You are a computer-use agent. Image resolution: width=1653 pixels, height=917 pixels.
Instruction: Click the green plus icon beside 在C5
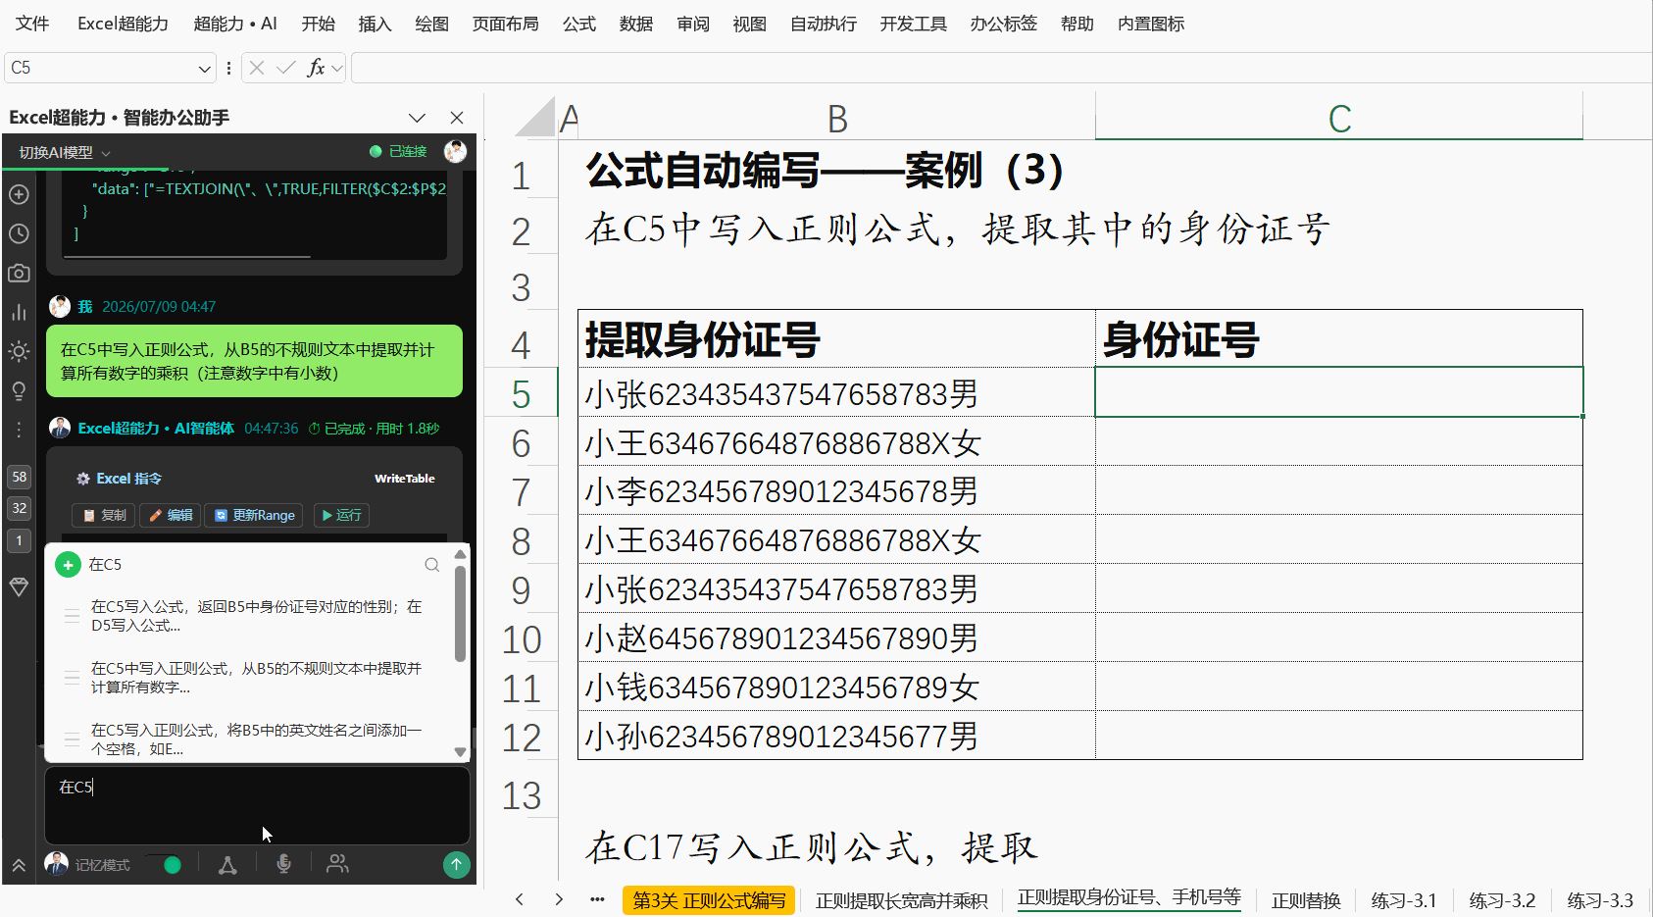(x=68, y=565)
